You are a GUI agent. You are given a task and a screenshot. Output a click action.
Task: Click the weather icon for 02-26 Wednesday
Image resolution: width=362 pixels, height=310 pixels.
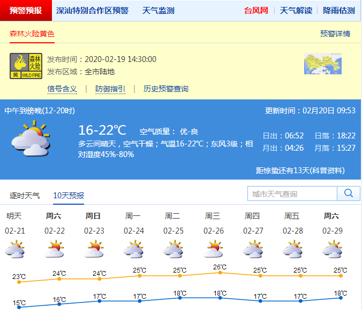pyautogui.click(x=213, y=250)
